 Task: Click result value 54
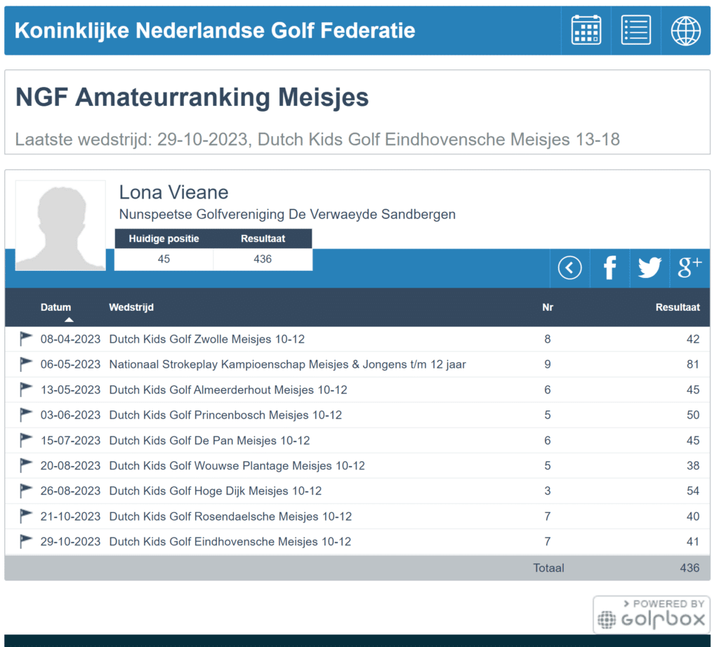tap(693, 491)
